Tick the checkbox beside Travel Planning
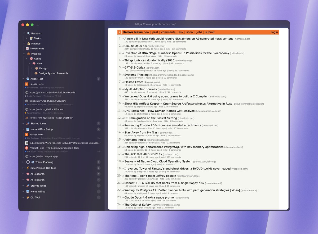This screenshot has height=234, width=318. [28, 162]
